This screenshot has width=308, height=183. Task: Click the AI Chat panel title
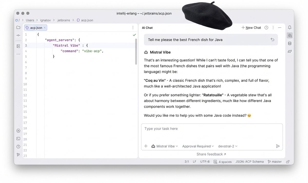tap(147, 28)
